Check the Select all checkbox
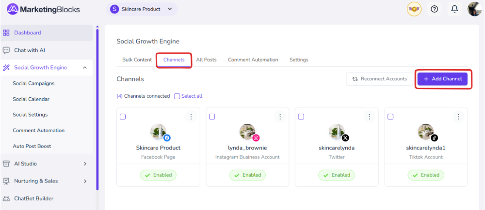Screen dimensions: 485x210 pyautogui.click(x=177, y=96)
